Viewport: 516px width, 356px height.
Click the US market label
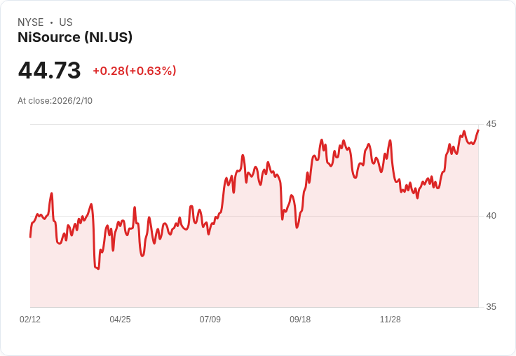pyautogui.click(x=66, y=22)
